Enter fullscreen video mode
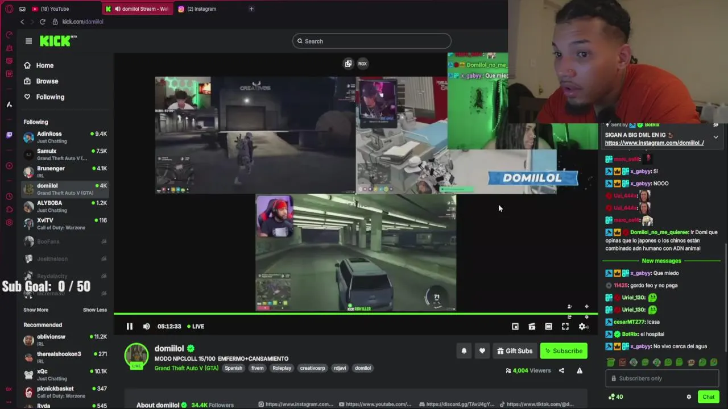Viewport: 728px width, 409px height. [x=565, y=326]
